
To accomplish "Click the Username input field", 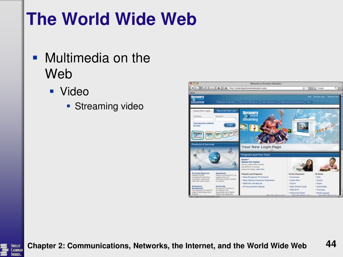I will pos(203,119).
